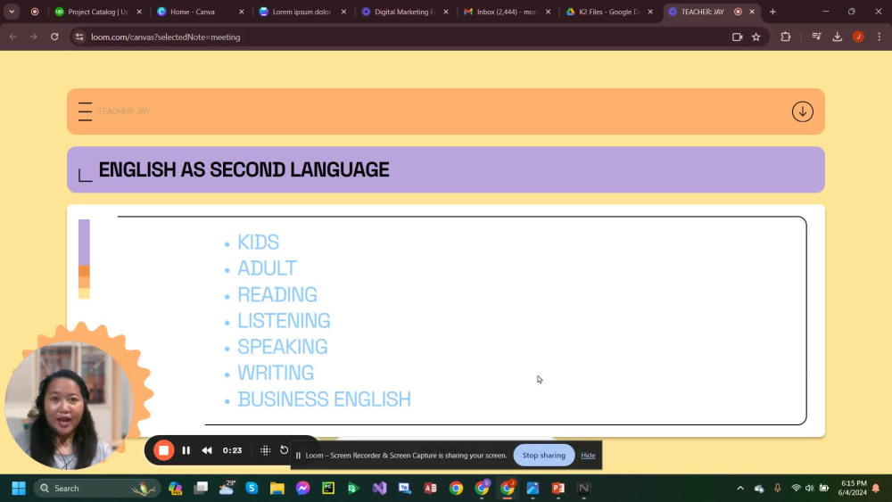Switch to the Lorem ipsum dolor tab

(x=302, y=12)
